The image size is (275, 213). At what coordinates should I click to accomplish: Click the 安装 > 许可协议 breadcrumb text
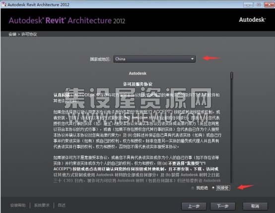(x=23, y=34)
